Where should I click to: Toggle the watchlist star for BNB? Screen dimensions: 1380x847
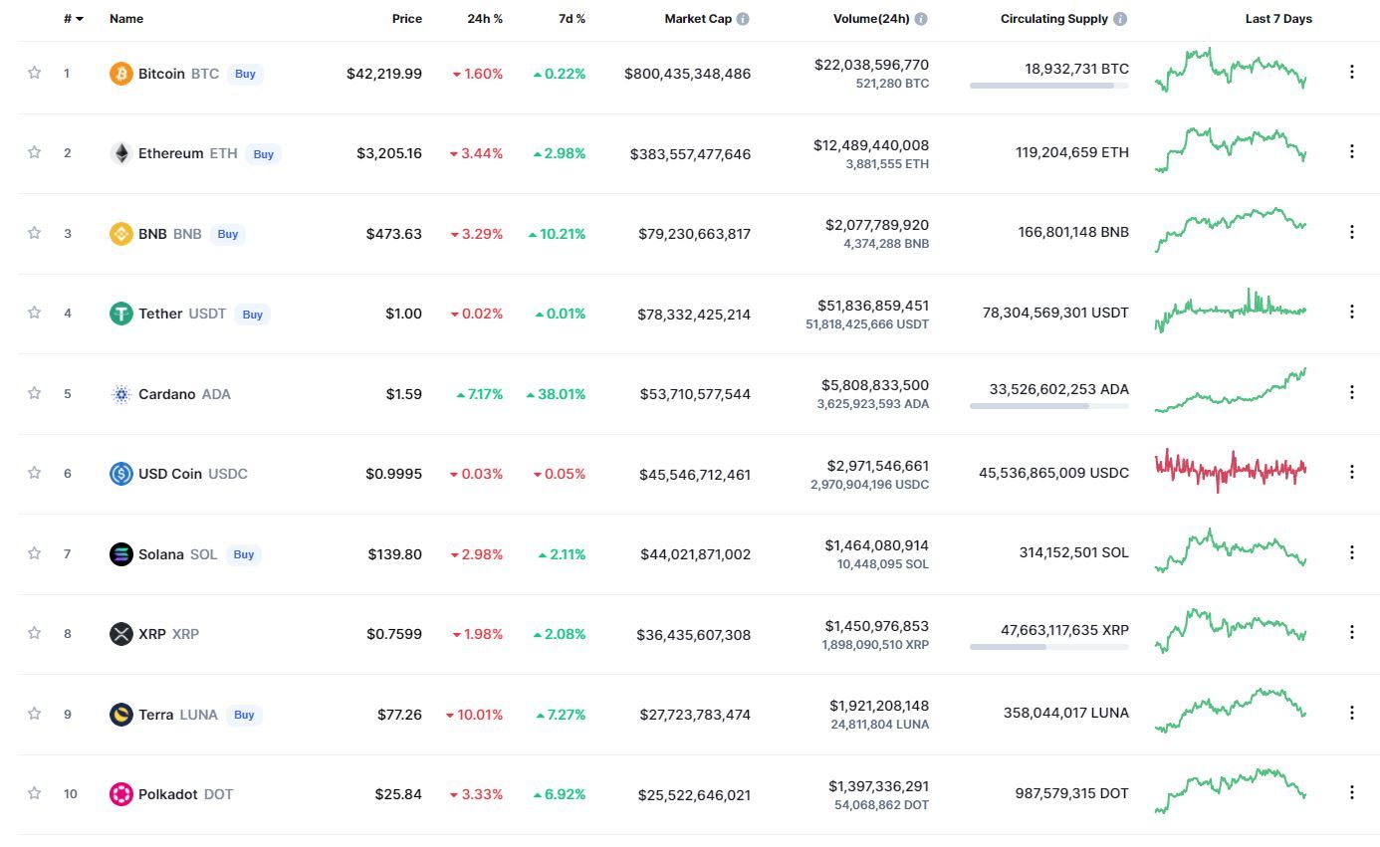[34, 233]
